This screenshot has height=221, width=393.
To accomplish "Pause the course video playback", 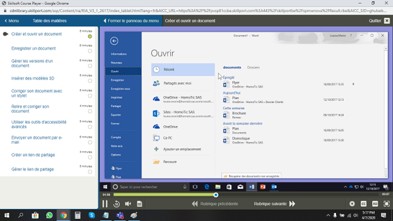I will (105, 204).
